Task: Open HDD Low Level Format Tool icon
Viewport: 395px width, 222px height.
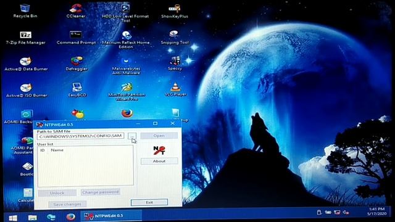Action: [x=125, y=13]
